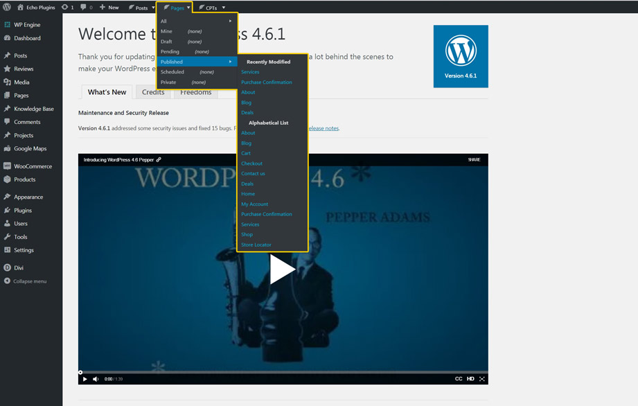Click the Products box icon
The width and height of the screenshot is (638, 406).
pyautogui.click(x=7, y=179)
